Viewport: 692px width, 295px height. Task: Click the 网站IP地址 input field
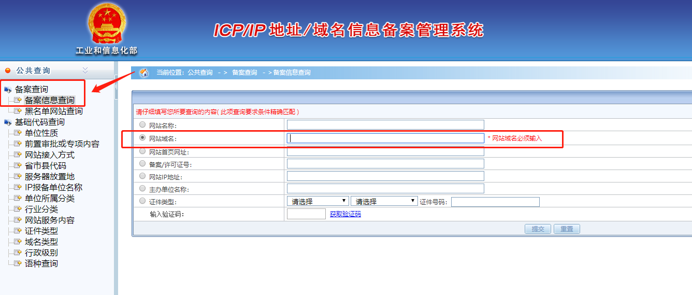click(x=385, y=176)
